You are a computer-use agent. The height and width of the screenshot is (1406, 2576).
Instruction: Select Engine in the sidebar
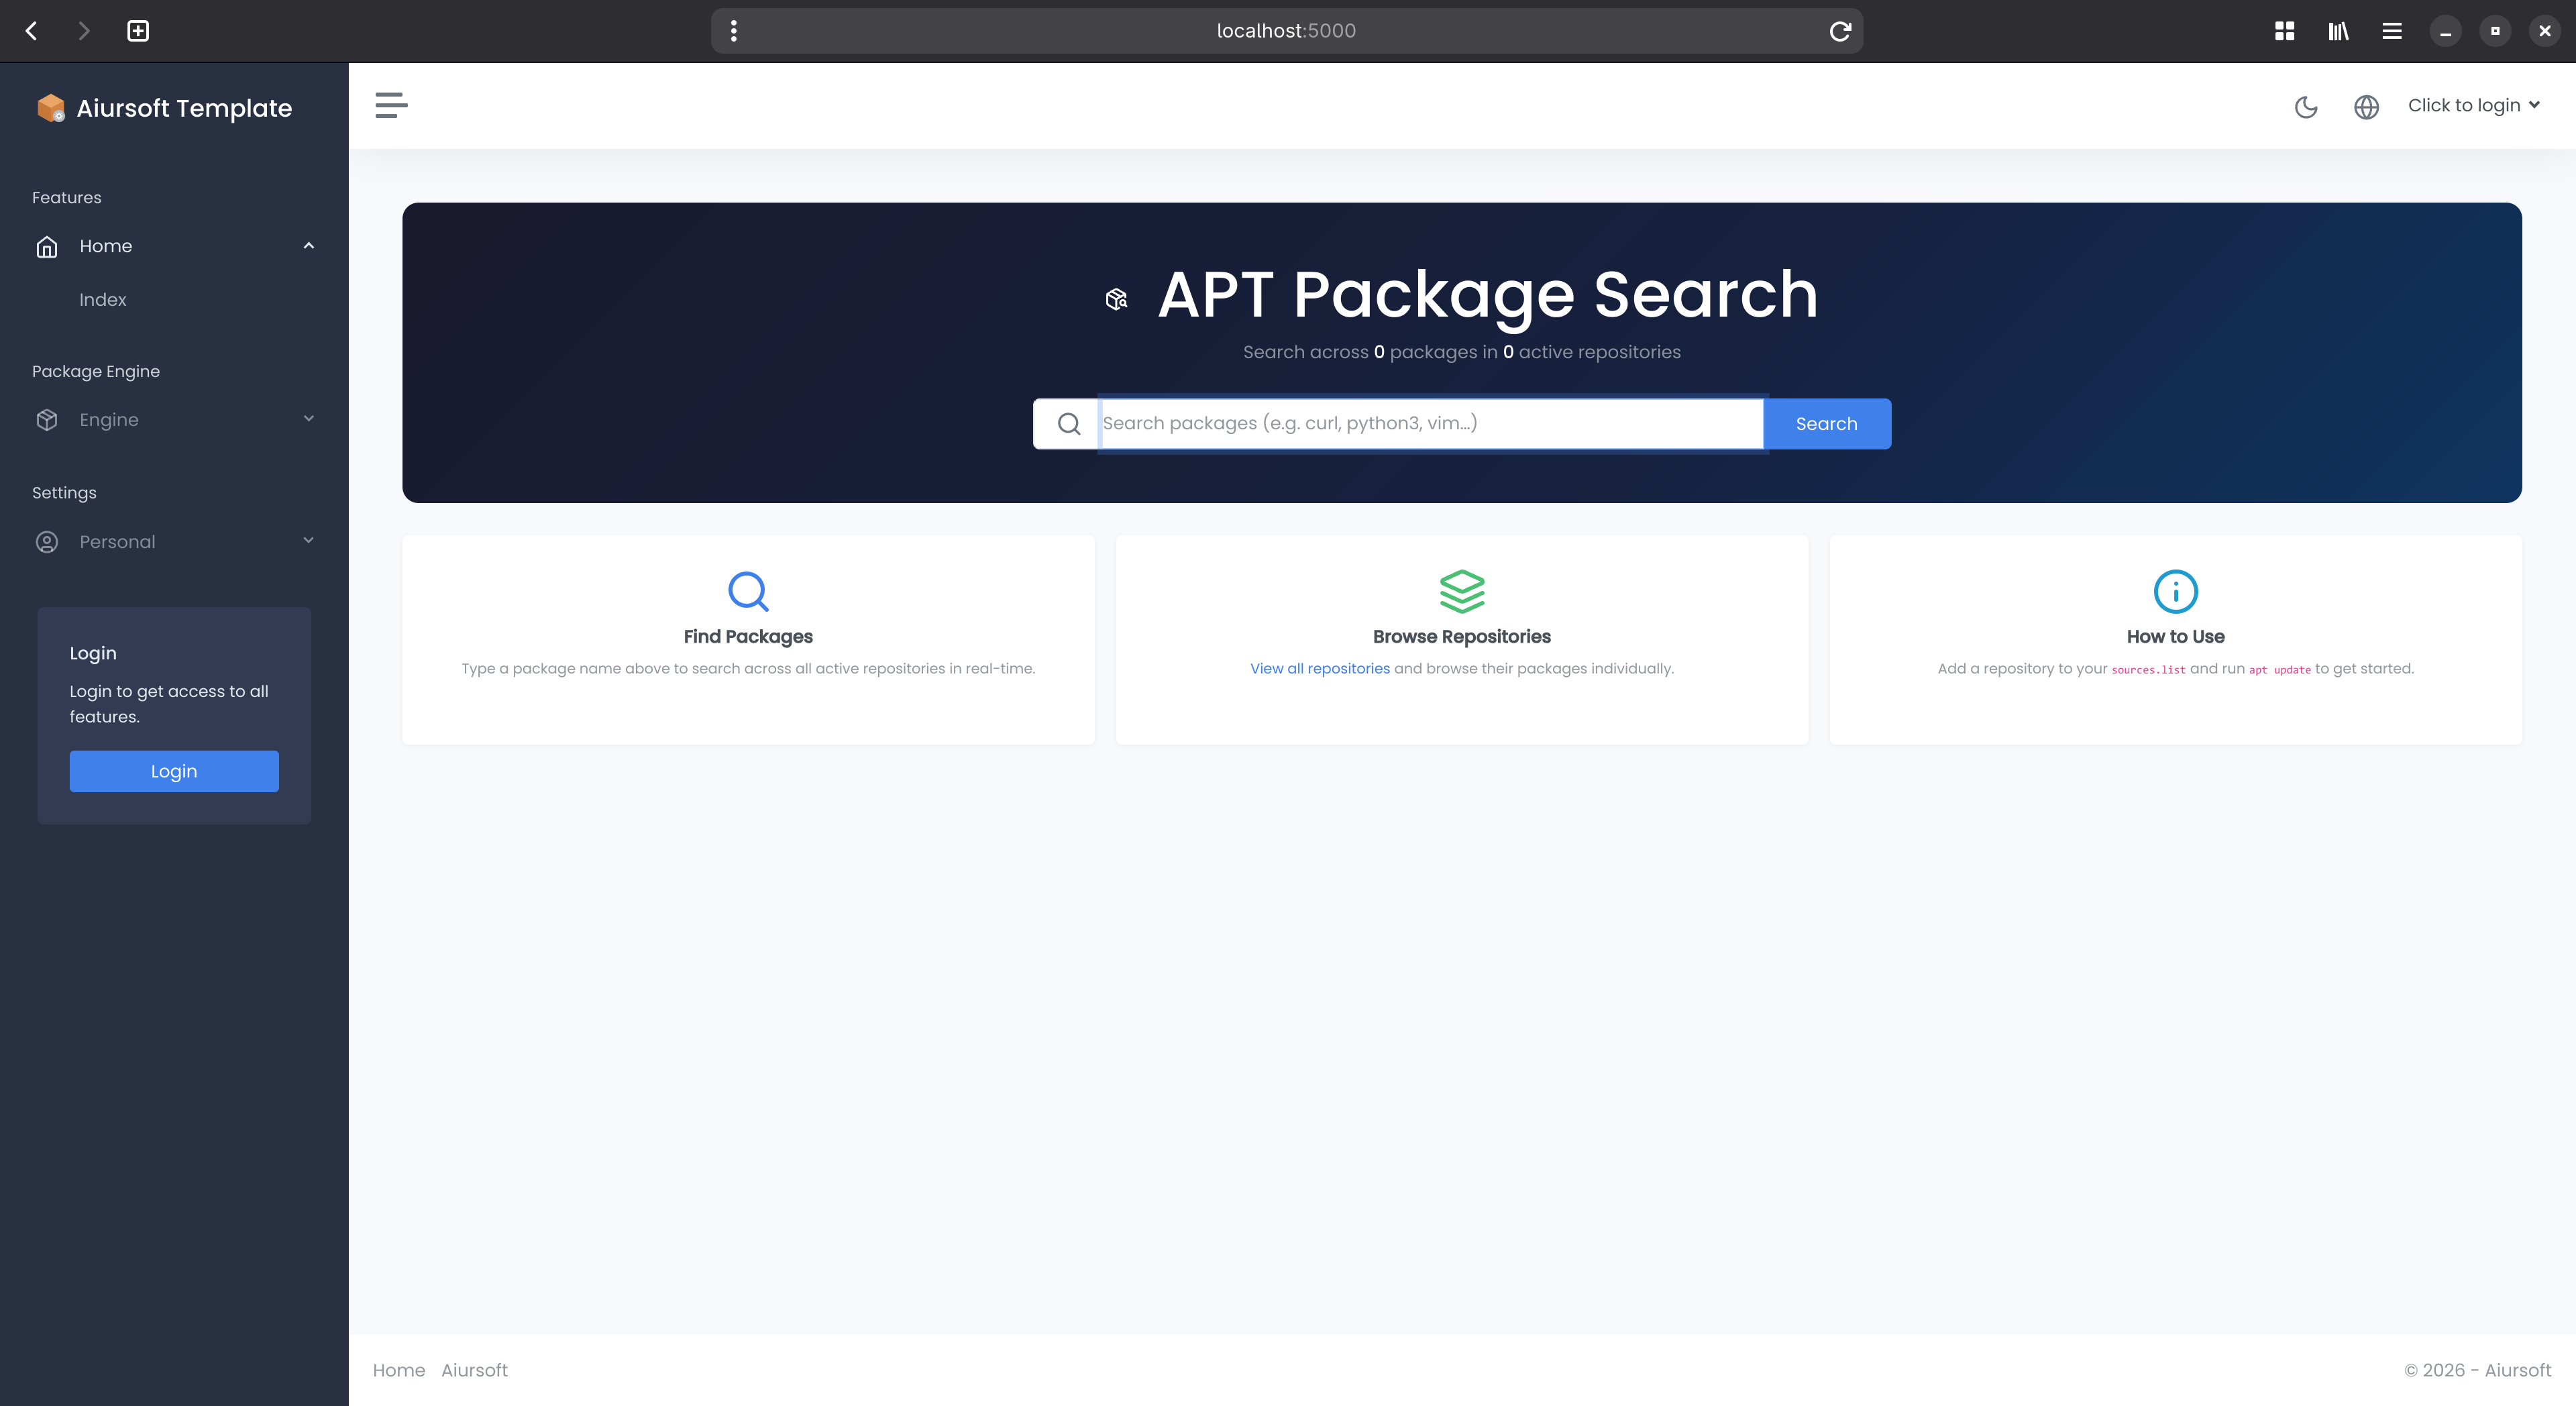174,420
